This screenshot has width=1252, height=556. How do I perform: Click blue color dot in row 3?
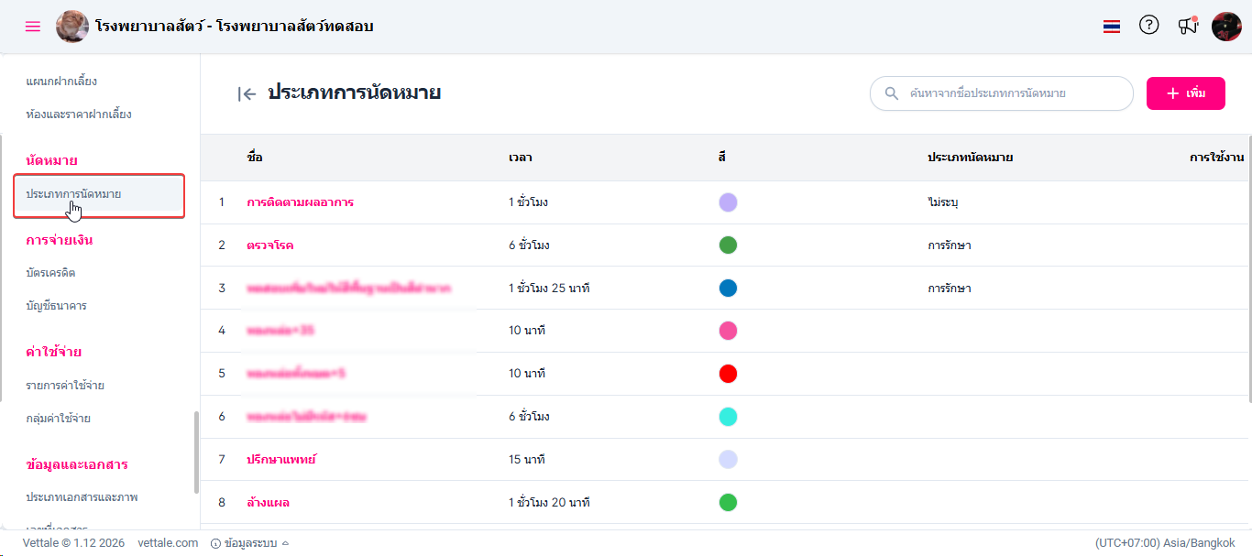pyautogui.click(x=728, y=288)
